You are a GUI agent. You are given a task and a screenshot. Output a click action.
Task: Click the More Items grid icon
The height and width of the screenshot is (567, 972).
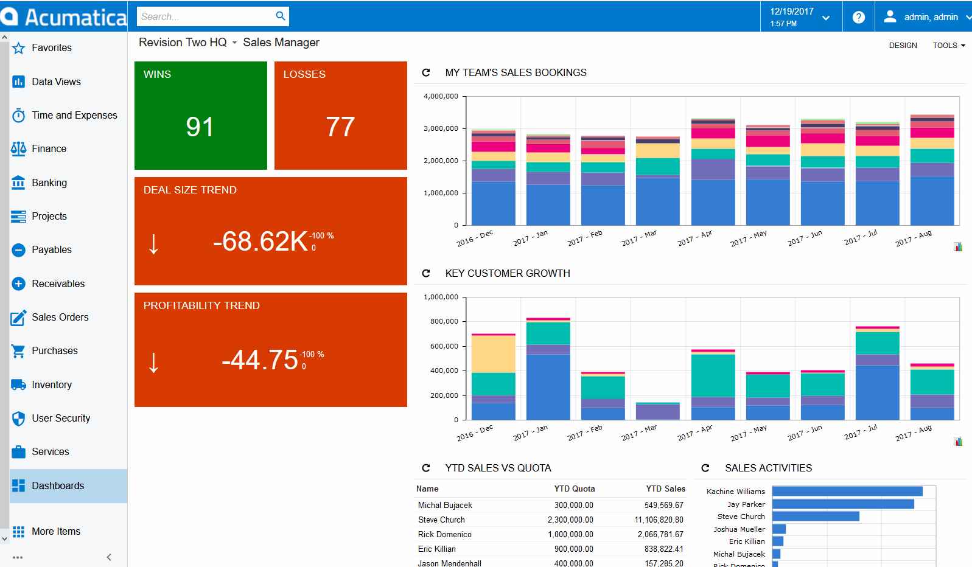(19, 532)
